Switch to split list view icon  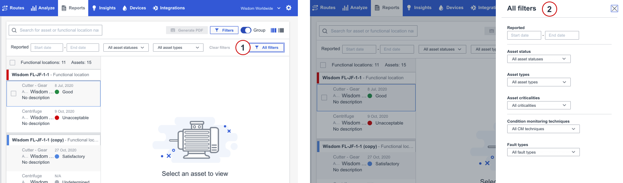tap(281, 30)
